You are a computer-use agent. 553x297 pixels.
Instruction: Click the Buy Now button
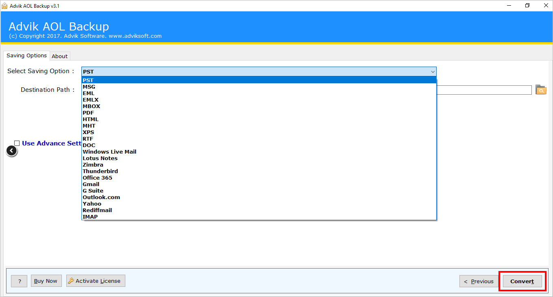46,281
